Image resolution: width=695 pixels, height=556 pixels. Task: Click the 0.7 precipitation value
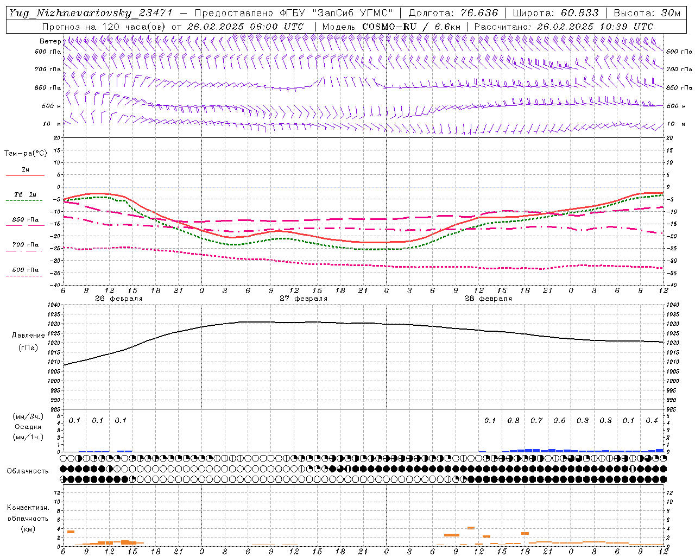click(536, 420)
